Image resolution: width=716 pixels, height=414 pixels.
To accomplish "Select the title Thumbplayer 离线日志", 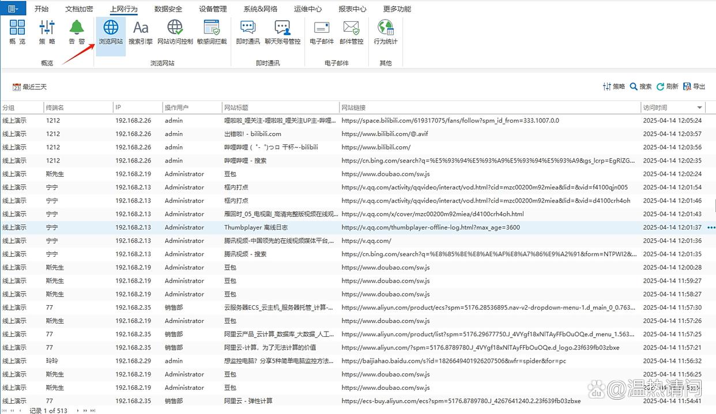I will click(256, 227).
